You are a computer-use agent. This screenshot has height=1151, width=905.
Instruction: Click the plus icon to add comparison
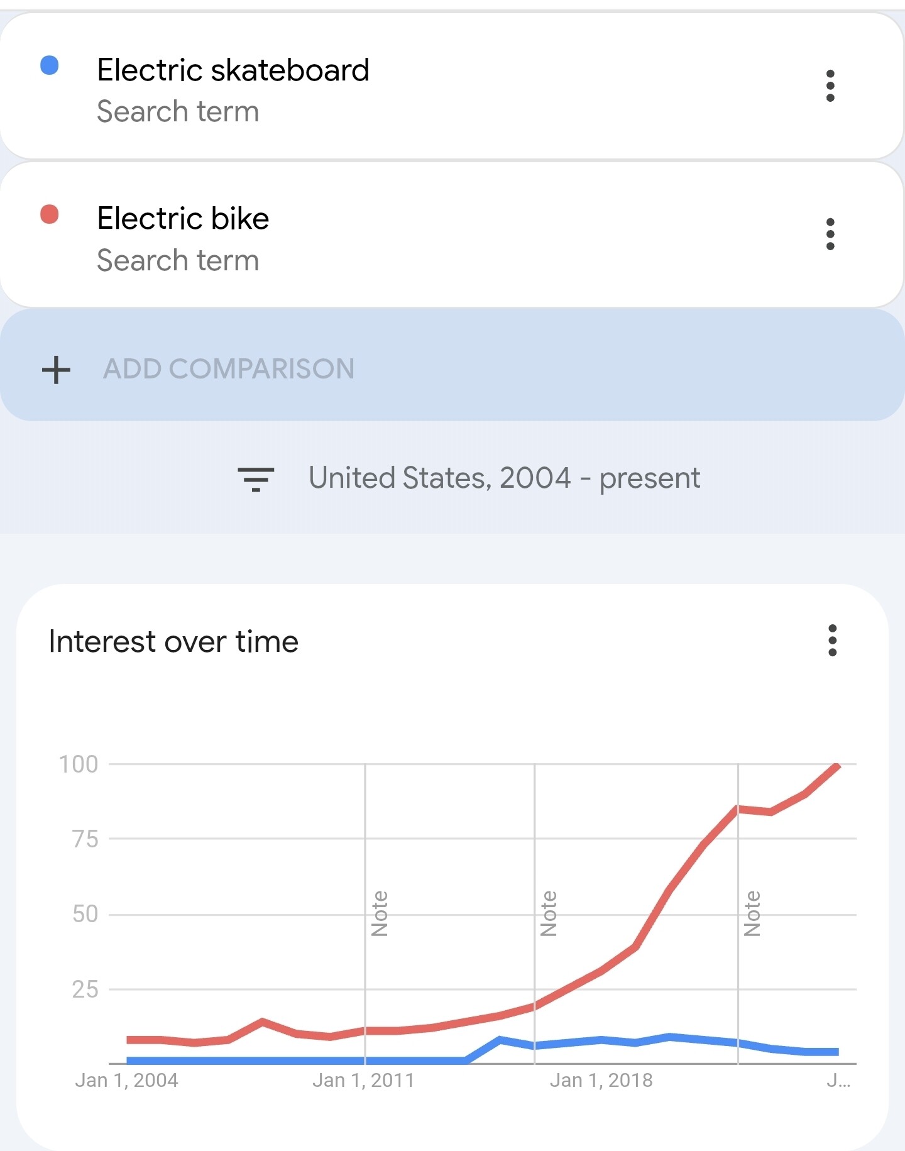[x=56, y=370]
